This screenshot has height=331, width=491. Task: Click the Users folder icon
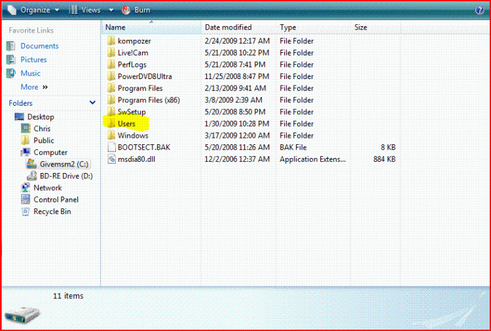point(111,124)
